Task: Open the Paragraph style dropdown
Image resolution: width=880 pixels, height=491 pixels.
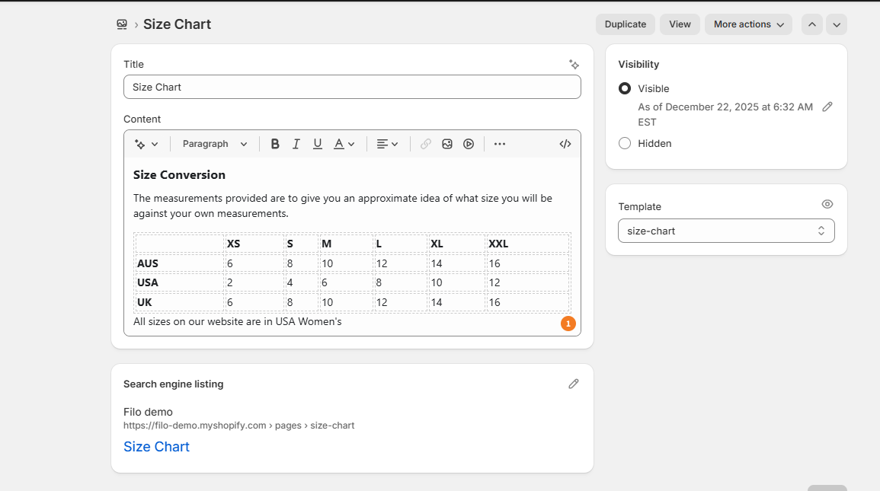Action: pyautogui.click(x=215, y=144)
